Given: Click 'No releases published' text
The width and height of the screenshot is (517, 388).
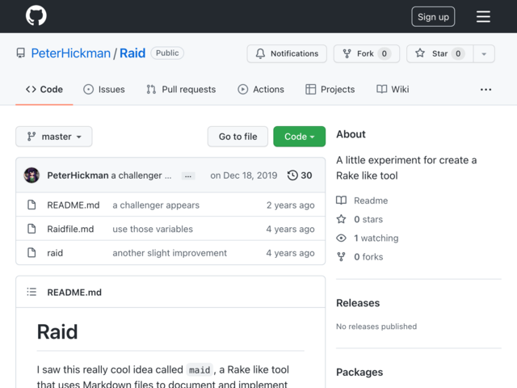Looking at the screenshot, I should pos(376,327).
